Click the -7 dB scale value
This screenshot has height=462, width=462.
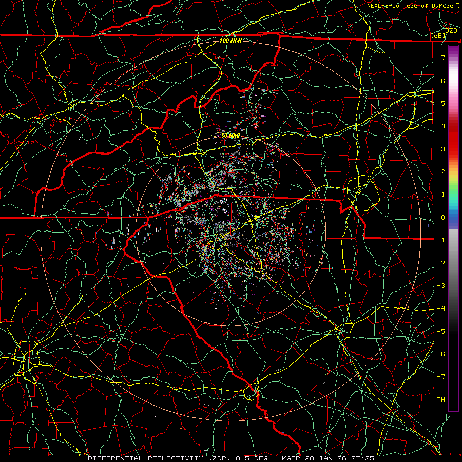coord(441,377)
